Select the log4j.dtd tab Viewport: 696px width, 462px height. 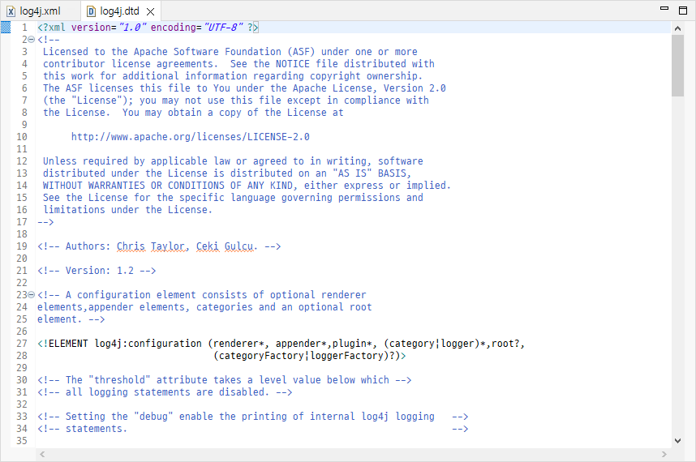coord(119,11)
